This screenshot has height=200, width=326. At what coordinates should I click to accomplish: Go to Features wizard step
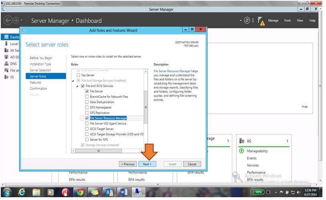[x=35, y=83]
